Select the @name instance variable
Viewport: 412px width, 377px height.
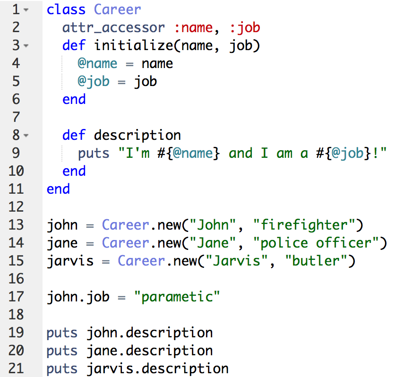[97, 63]
